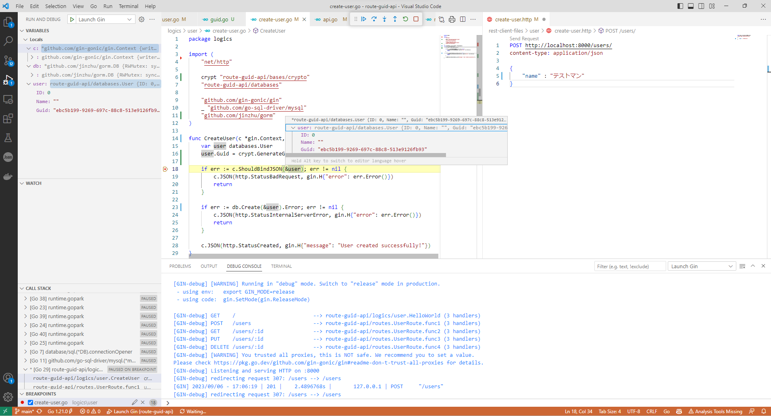771x416 pixels.
Task: Click Step Over in debug toolbar
Action: [374, 19]
